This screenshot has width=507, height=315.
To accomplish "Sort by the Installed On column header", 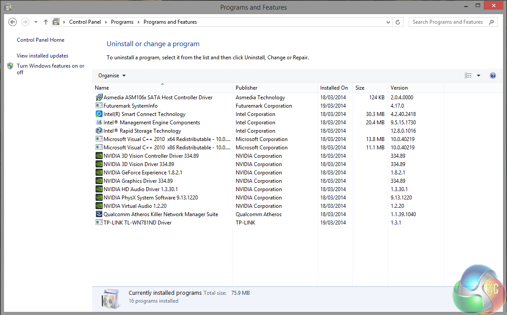I will click(335, 88).
